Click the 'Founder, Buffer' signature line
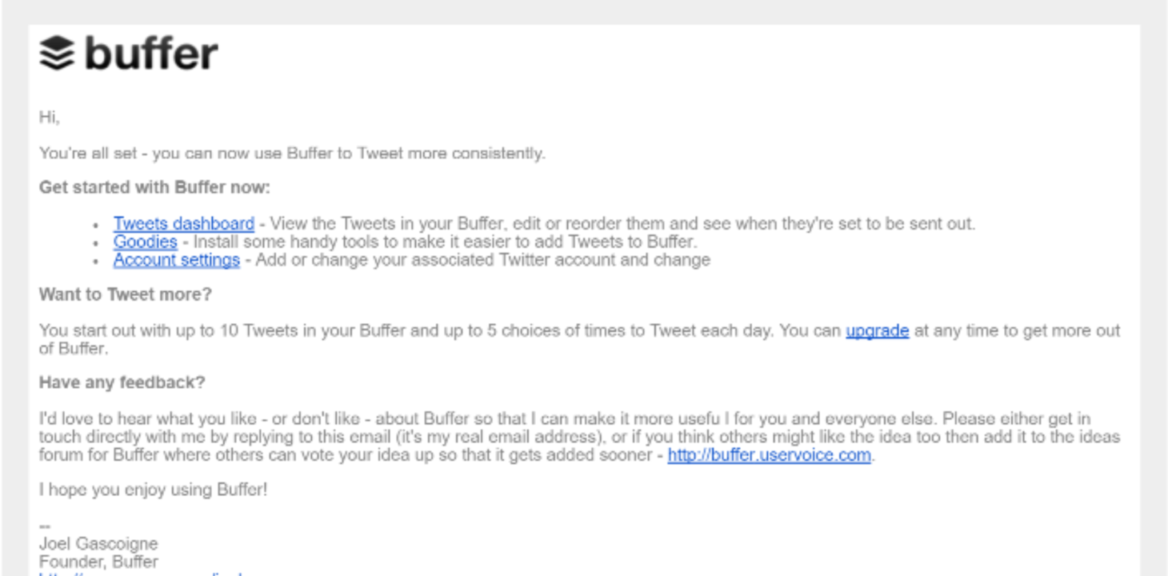1168x576 pixels. pos(98,562)
